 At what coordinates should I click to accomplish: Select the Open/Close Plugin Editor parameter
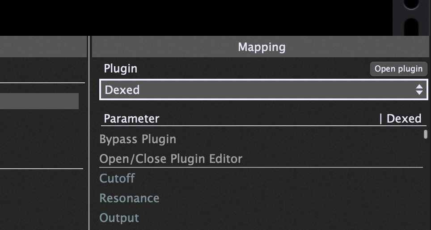(x=171, y=159)
